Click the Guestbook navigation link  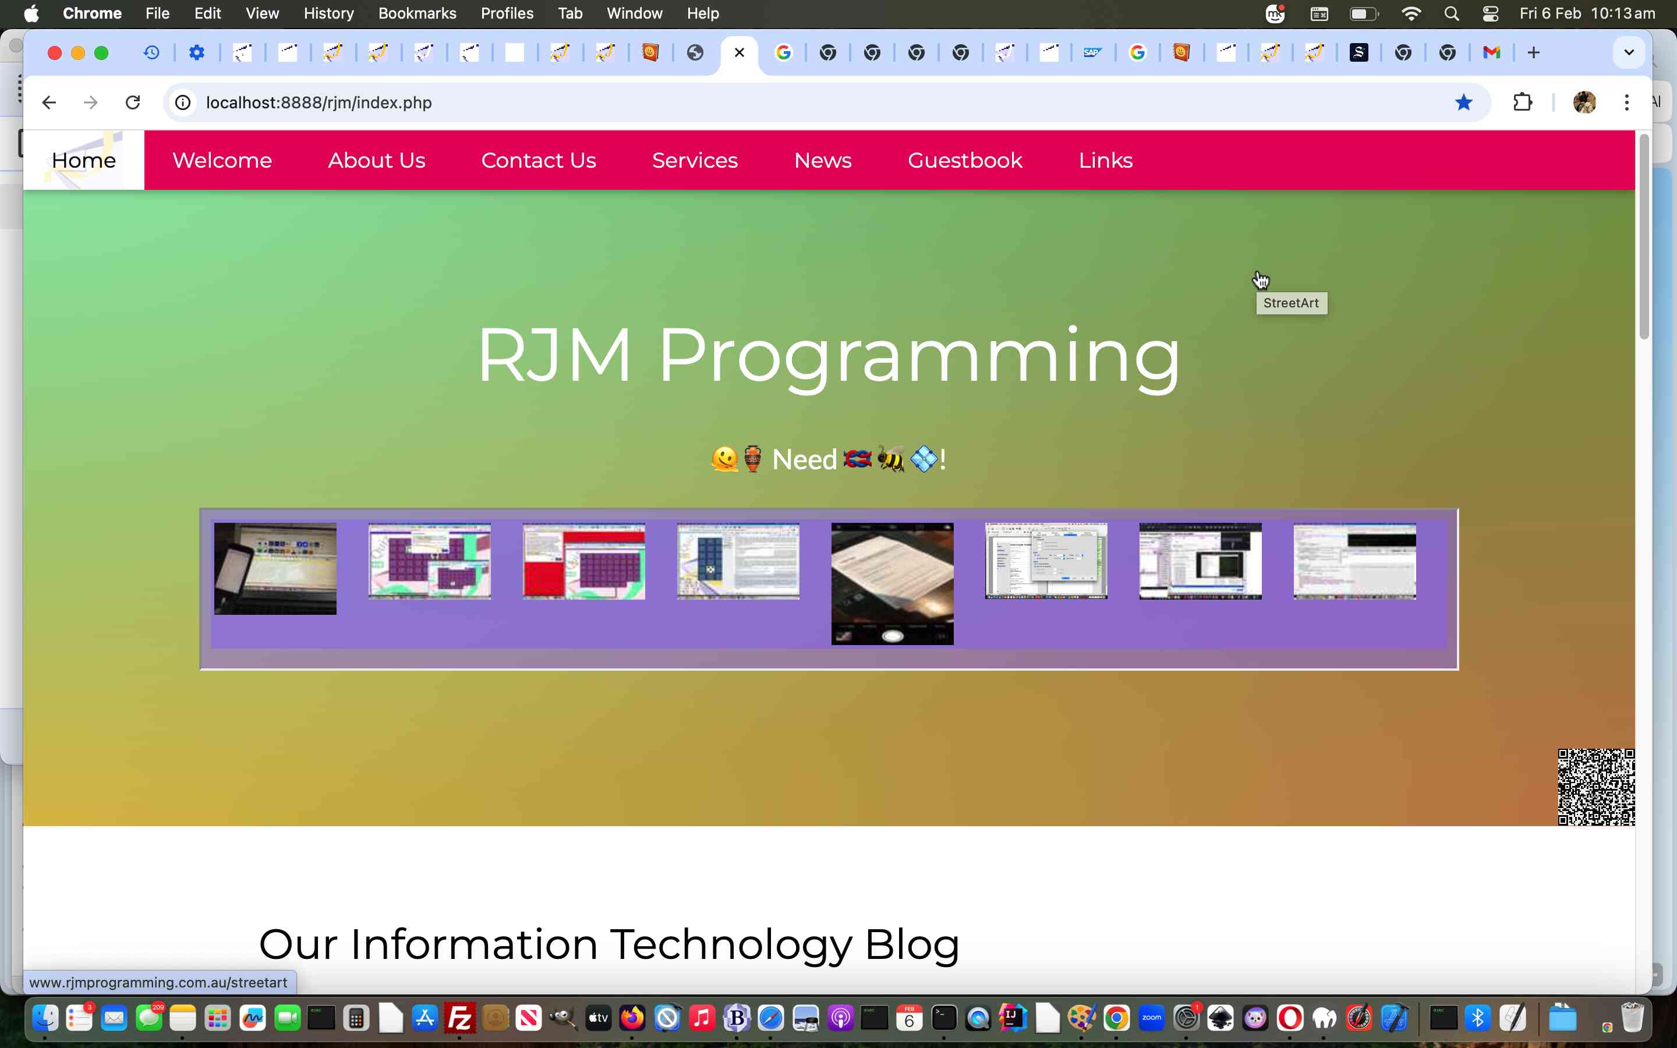click(965, 160)
